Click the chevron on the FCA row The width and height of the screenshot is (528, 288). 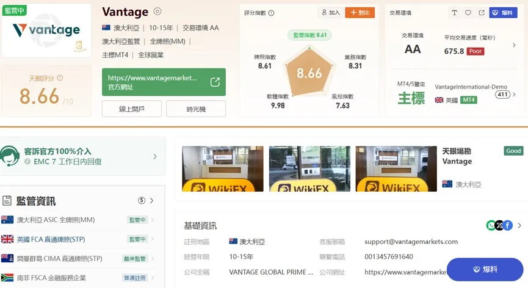[x=153, y=239]
